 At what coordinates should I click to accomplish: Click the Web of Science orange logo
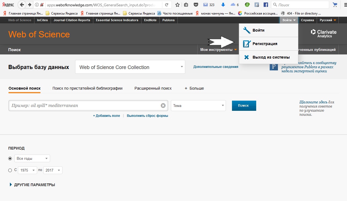coord(39,34)
